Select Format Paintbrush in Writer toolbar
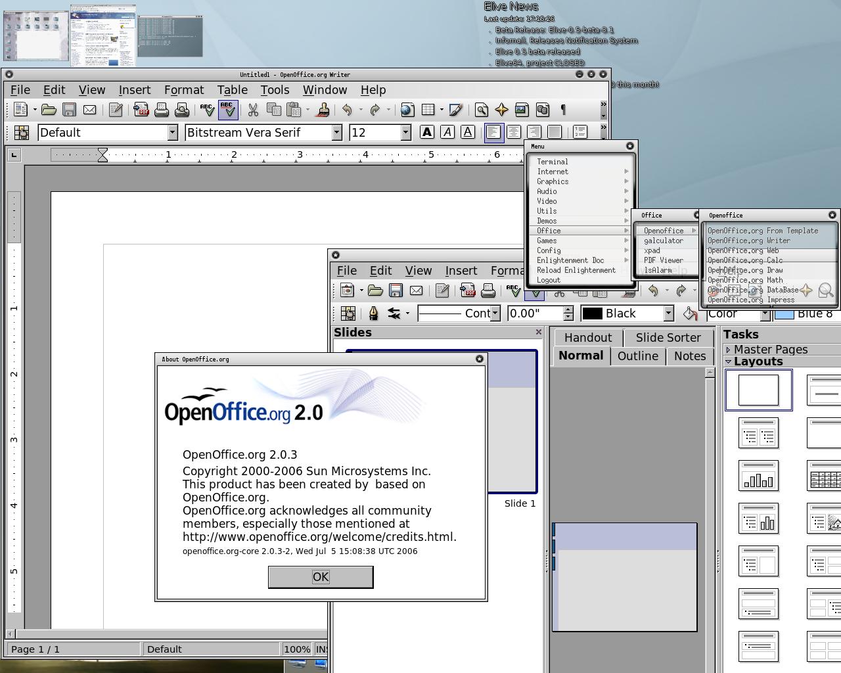Viewport: 841px width, 673px height. (x=323, y=110)
